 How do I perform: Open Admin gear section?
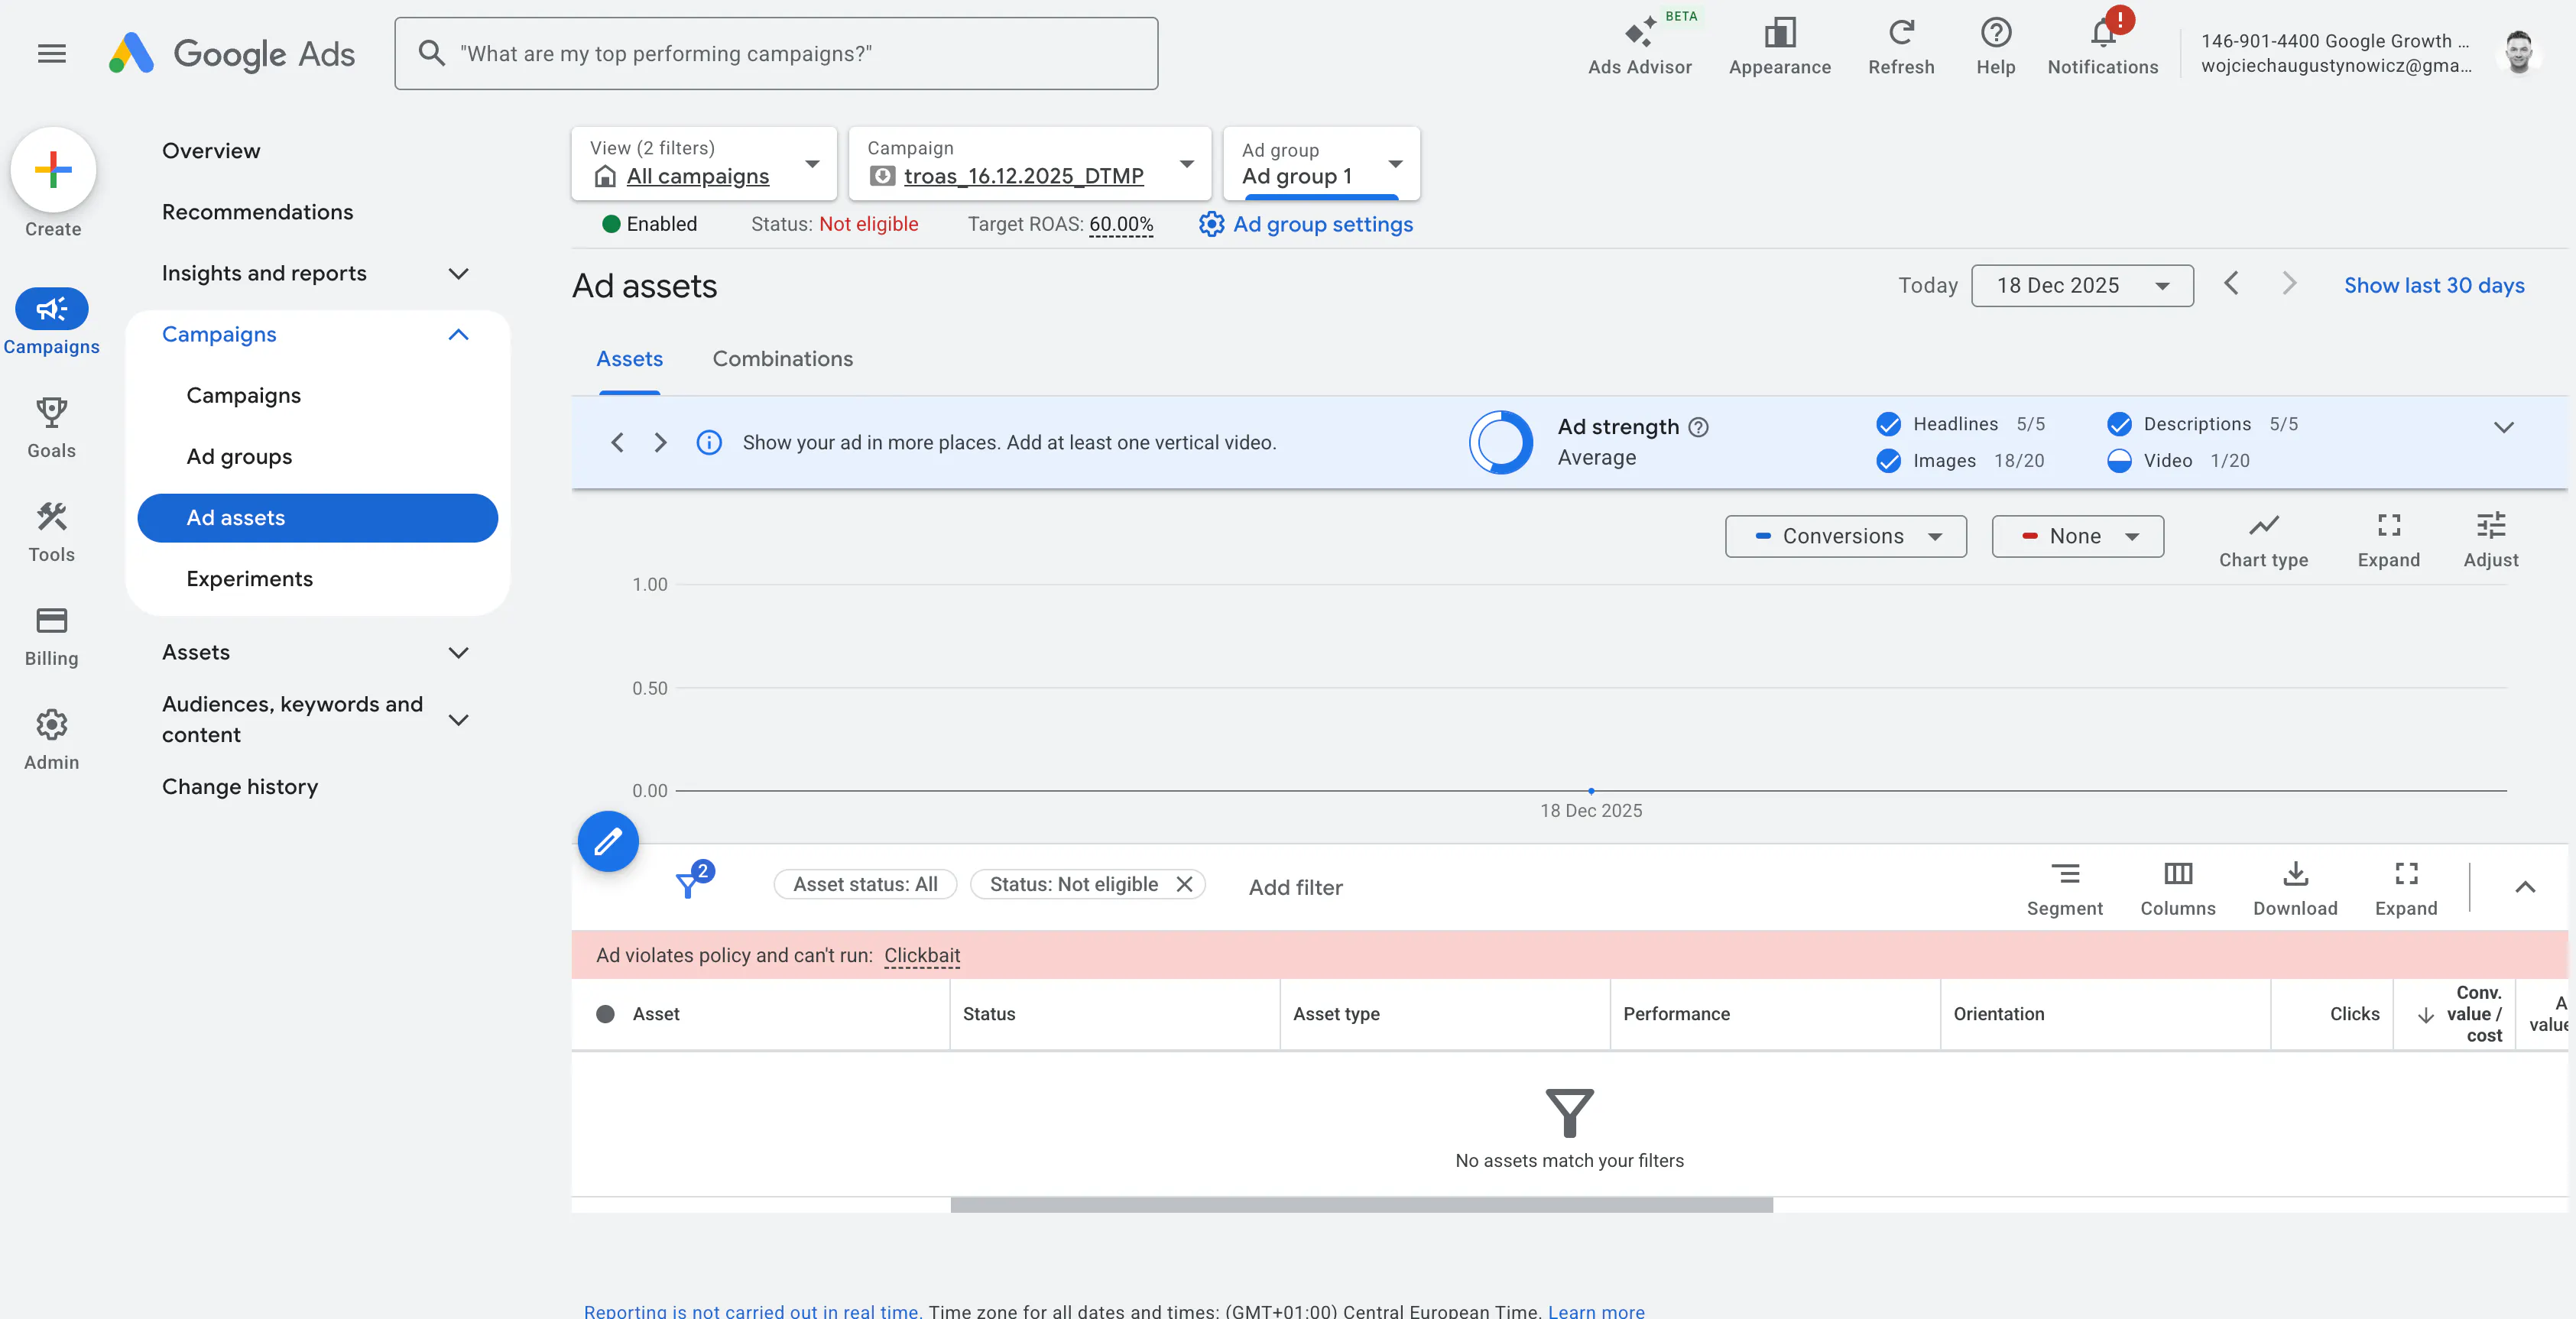click(x=51, y=740)
